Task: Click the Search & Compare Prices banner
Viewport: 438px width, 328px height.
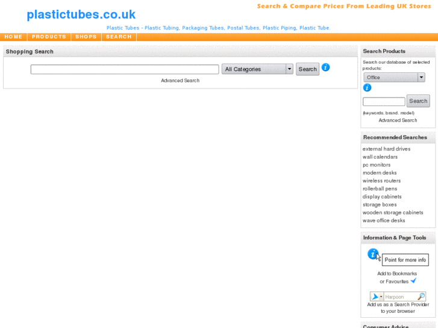Action: [x=344, y=6]
